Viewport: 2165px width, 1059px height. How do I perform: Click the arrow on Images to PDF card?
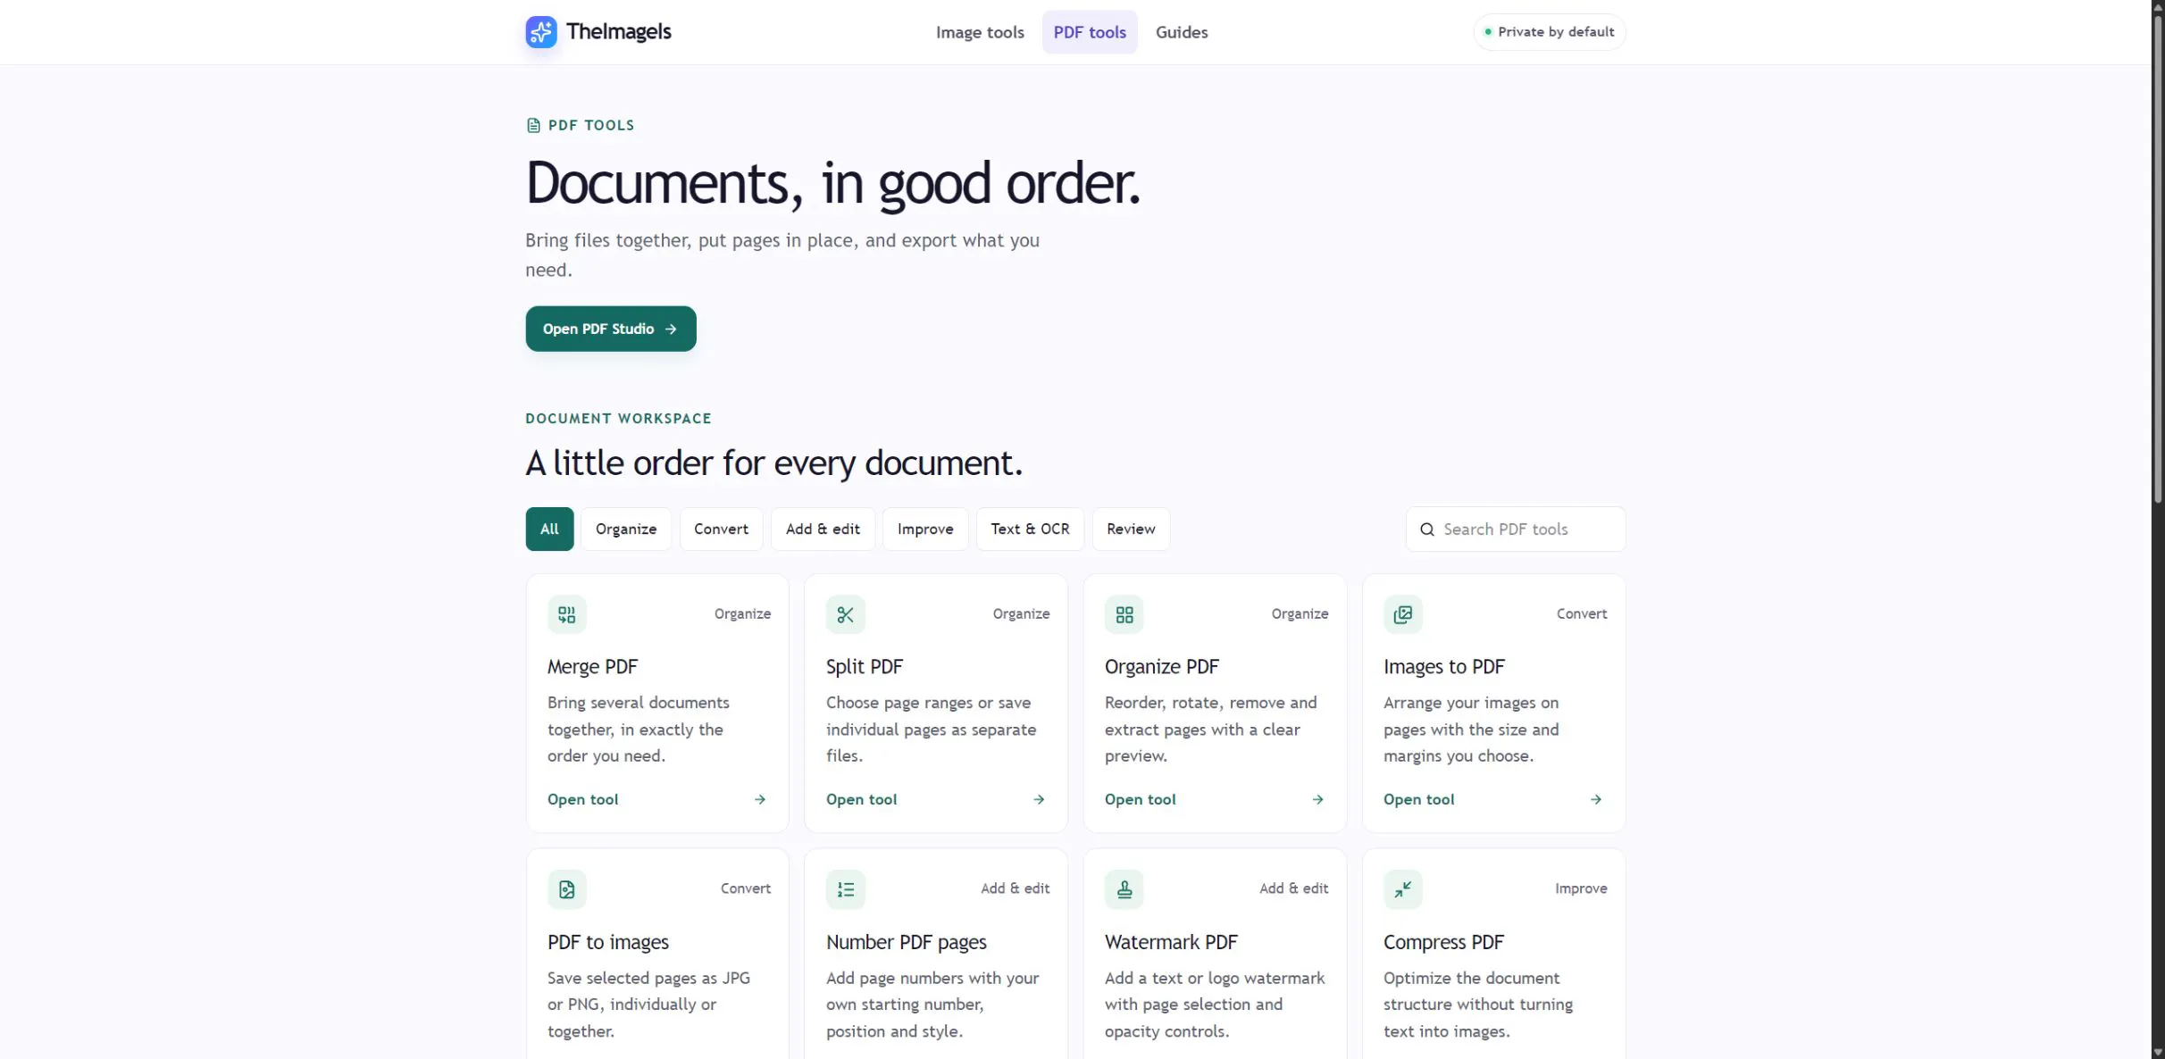point(1596,799)
